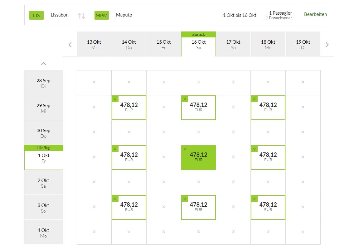Select the 16 Okt Zurück tab

pos(198,44)
